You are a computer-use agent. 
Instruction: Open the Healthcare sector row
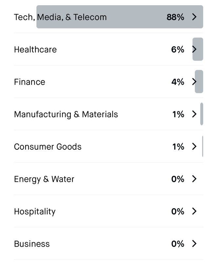[x=35, y=49]
